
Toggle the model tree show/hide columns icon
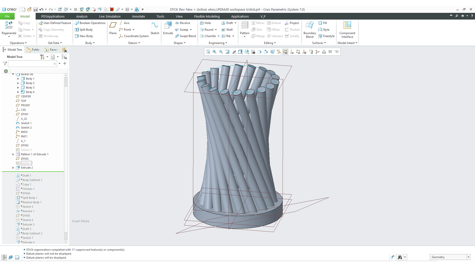tap(64, 57)
